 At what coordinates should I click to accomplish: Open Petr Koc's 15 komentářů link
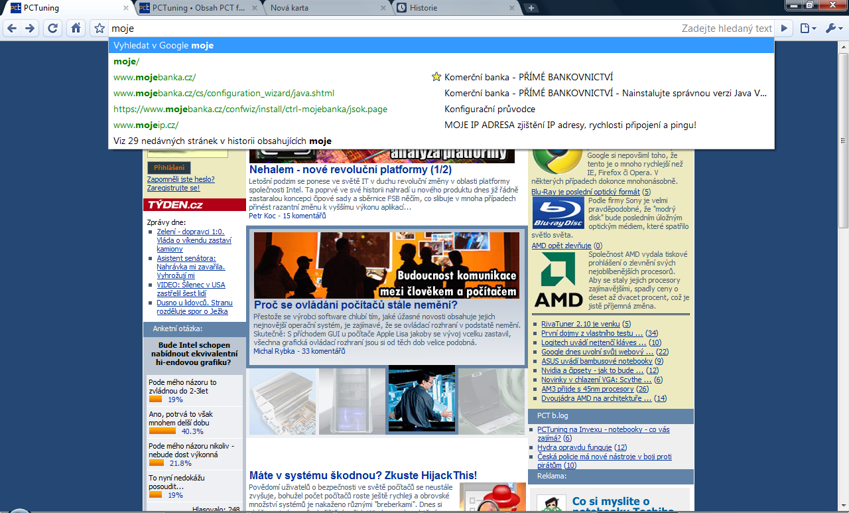[304, 216]
